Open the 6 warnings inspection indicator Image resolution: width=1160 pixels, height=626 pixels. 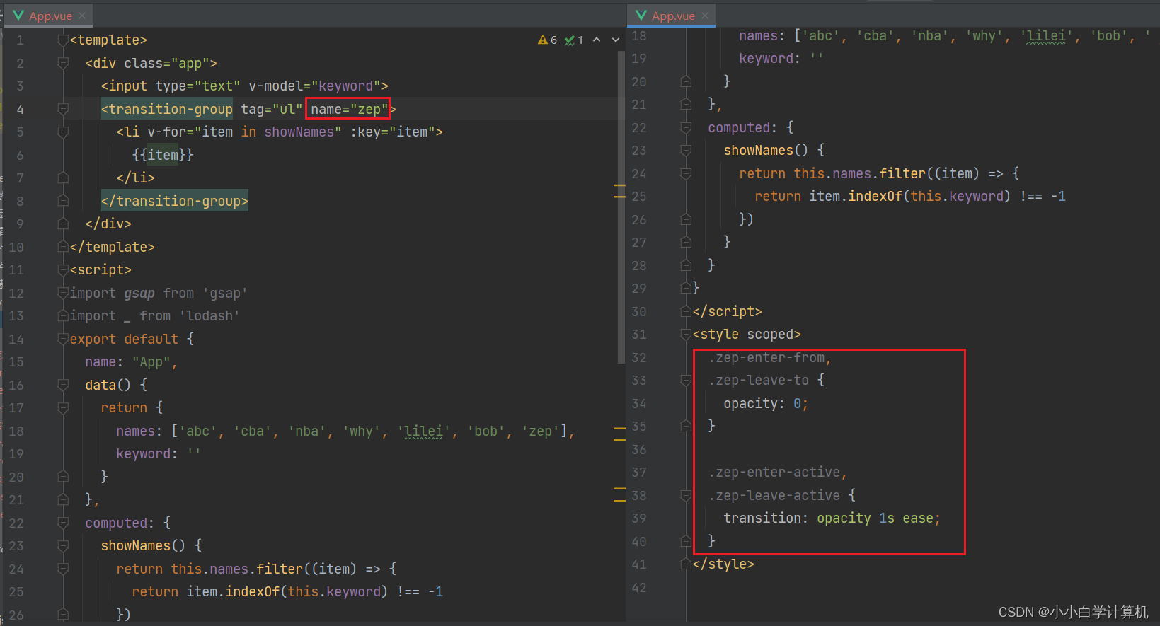tap(547, 40)
